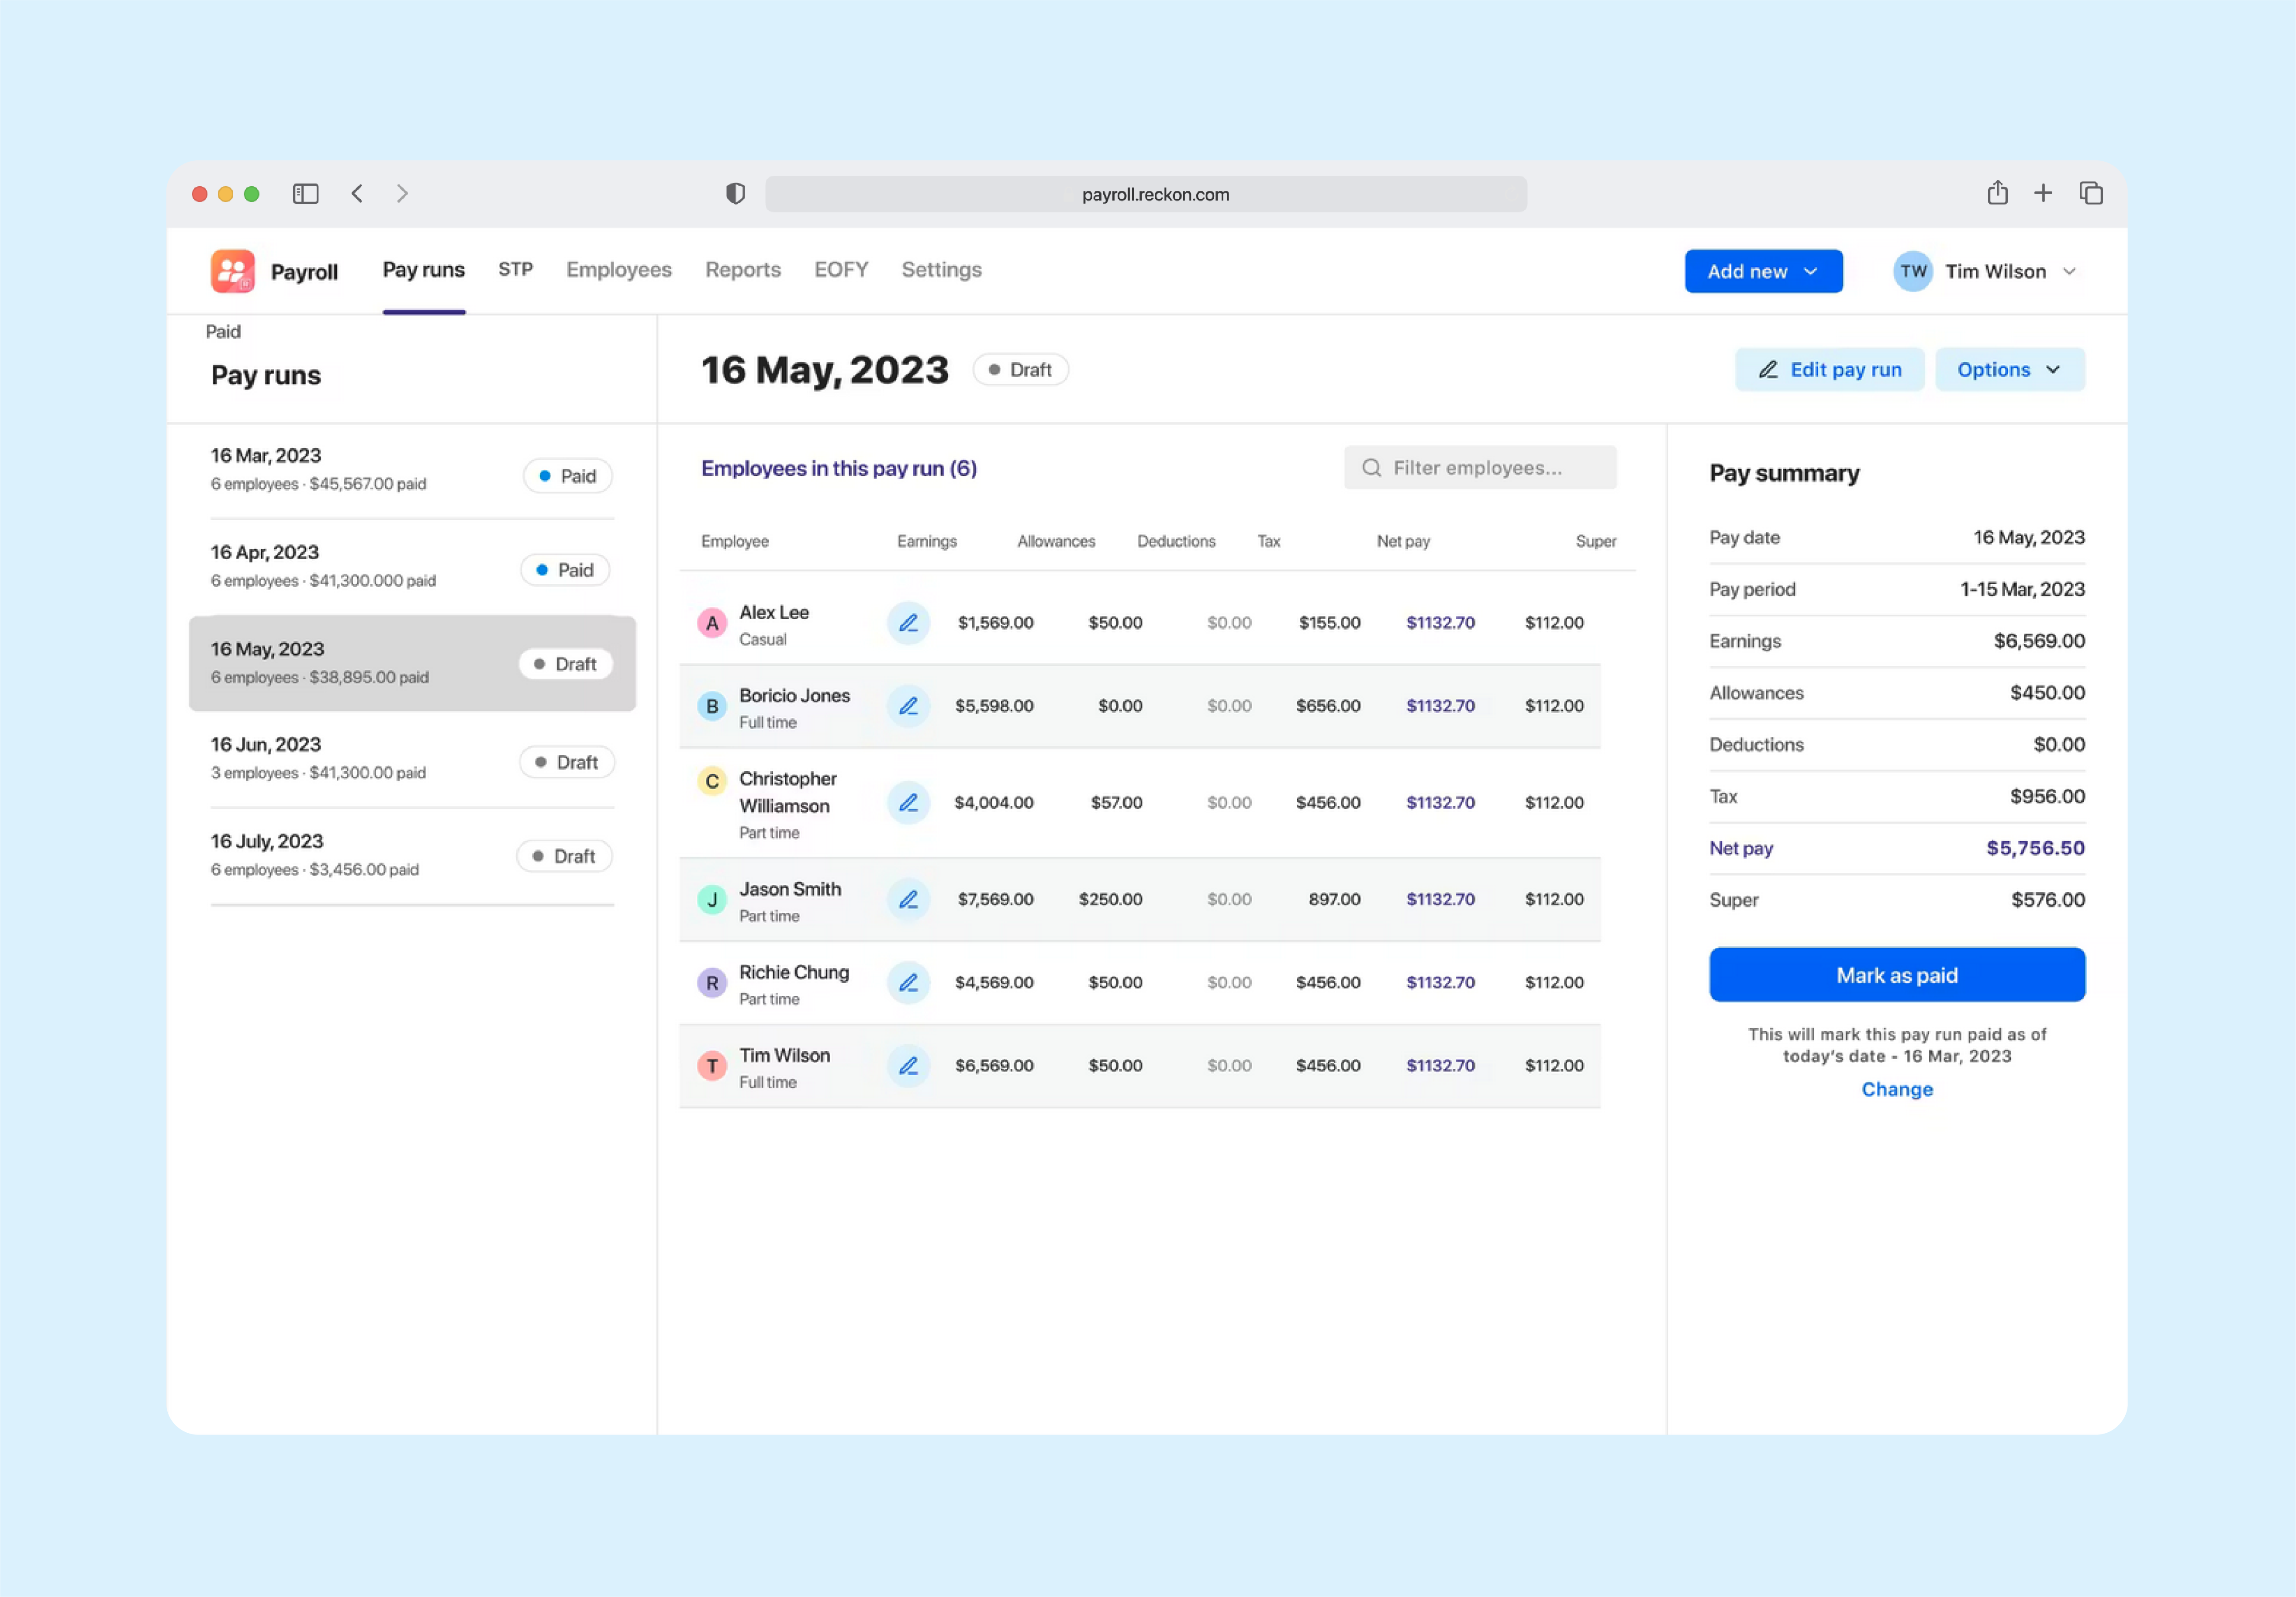This screenshot has height=1597, width=2296.
Task: Click the TW user avatar in header
Action: [1913, 271]
